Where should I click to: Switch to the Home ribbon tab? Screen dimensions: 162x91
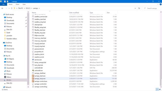[11, 4]
